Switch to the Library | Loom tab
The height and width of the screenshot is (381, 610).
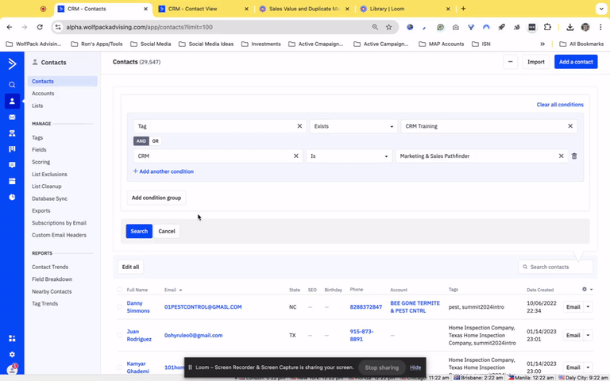click(x=404, y=9)
